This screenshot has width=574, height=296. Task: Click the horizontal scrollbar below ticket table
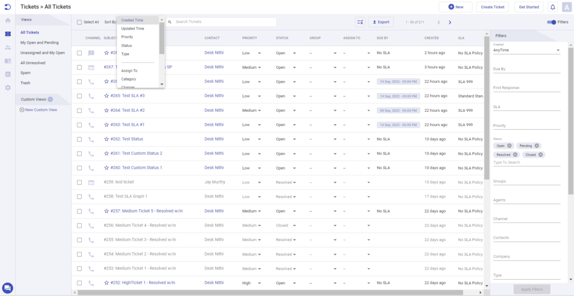coord(271,292)
